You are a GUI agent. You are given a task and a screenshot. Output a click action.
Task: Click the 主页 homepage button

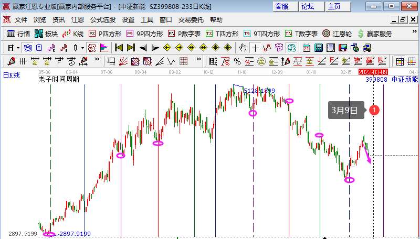click(x=338, y=6)
